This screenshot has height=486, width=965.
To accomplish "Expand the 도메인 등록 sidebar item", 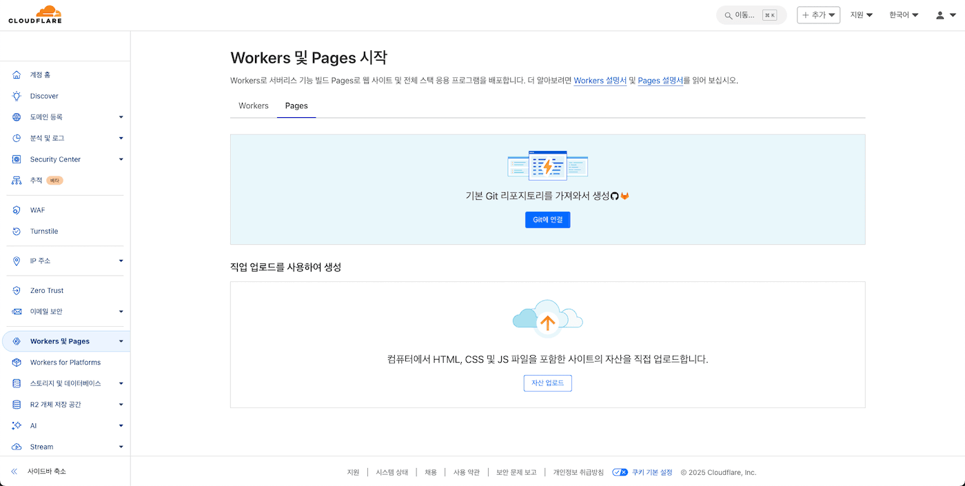I will [121, 117].
